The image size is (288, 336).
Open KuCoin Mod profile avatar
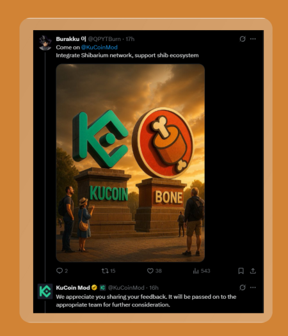click(x=45, y=291)
